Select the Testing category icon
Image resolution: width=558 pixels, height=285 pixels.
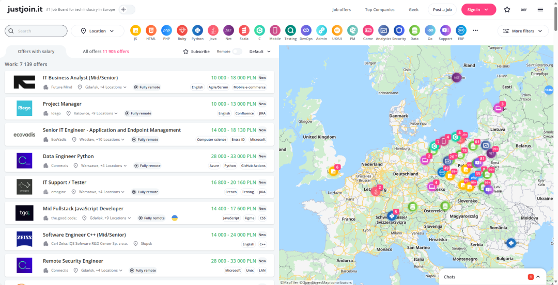(x=290, y=30)
